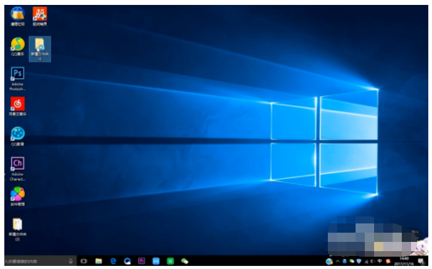Screen dimensions: 432x269
Task: Open Task View from the taskbar
Action: pyautogui.click(x=84, y=262)
